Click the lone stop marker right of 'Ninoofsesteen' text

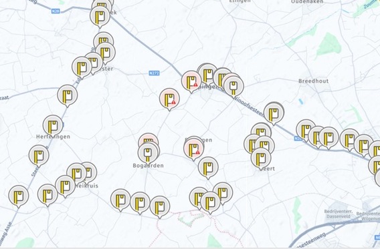click(274, 113)
